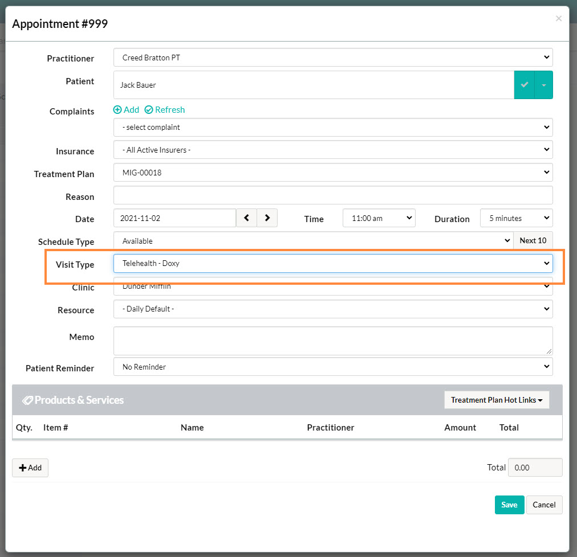Click the Practitioner column header in the table
The width and height of the screenshot is (577, 557).
[x=331, y=428]
